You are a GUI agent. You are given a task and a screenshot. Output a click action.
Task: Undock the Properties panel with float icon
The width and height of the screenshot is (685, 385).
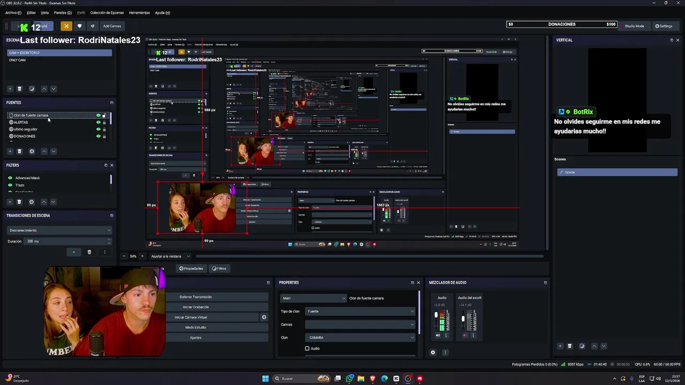click(413, 282)
